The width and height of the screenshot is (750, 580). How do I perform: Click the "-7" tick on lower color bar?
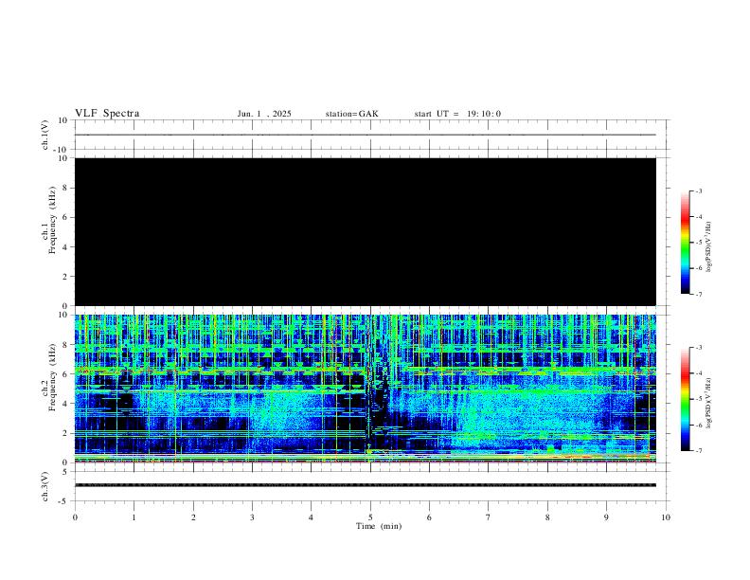coord(698,451)
